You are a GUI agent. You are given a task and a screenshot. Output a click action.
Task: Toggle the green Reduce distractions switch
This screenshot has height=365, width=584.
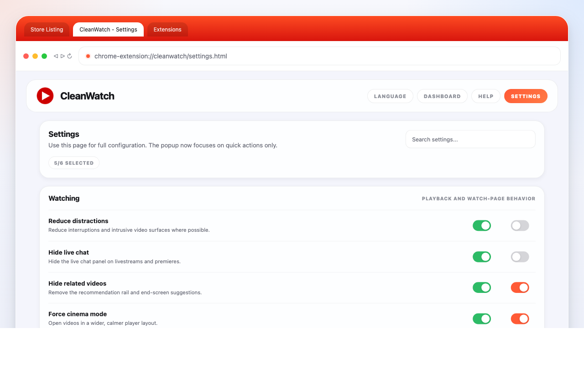pos(481,225)
